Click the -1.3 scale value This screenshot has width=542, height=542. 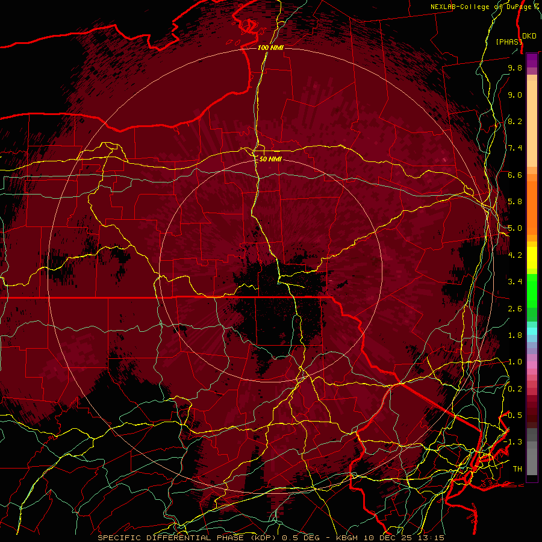513,442
